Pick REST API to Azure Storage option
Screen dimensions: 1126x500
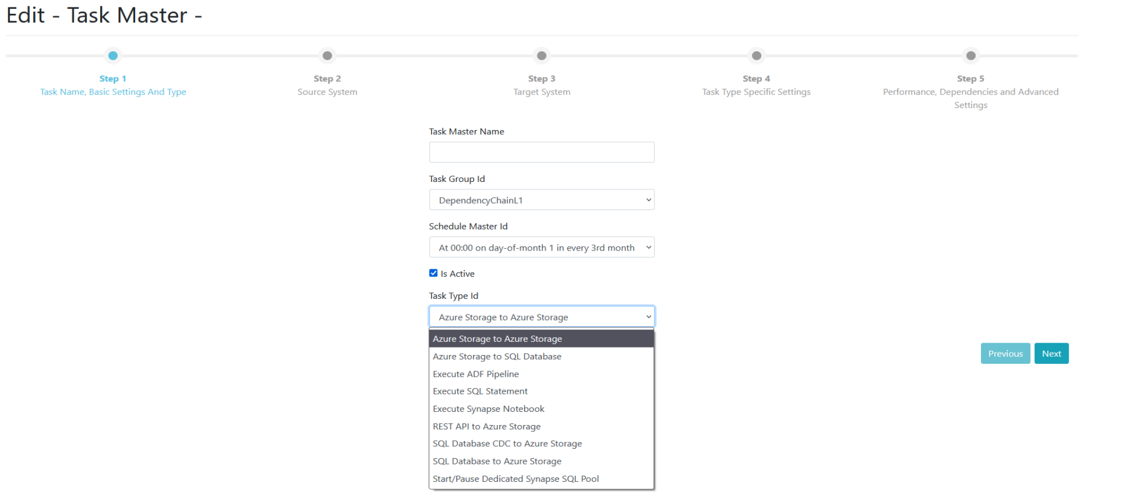(542, 426)
